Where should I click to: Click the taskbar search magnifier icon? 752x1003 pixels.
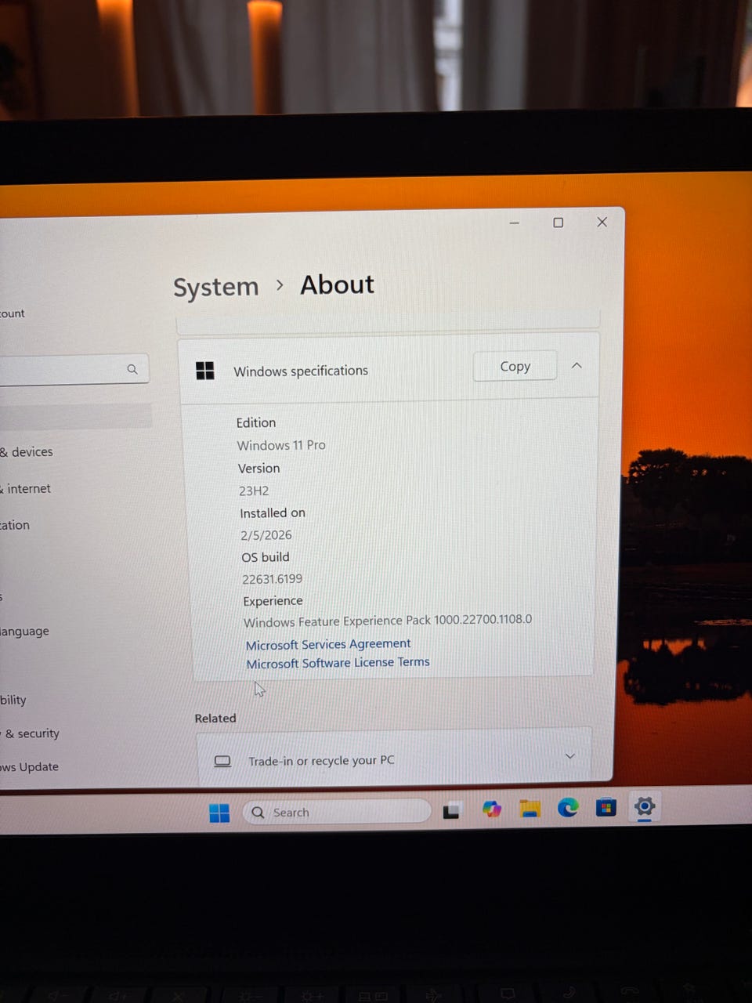258,813
